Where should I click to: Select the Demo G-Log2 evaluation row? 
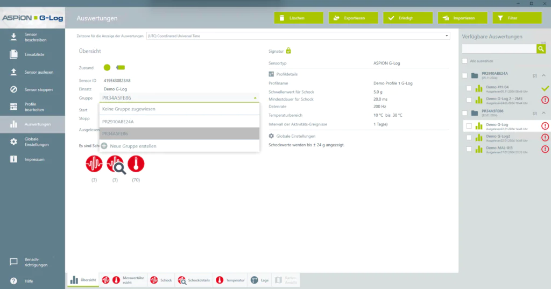click(x=507, y=137)
